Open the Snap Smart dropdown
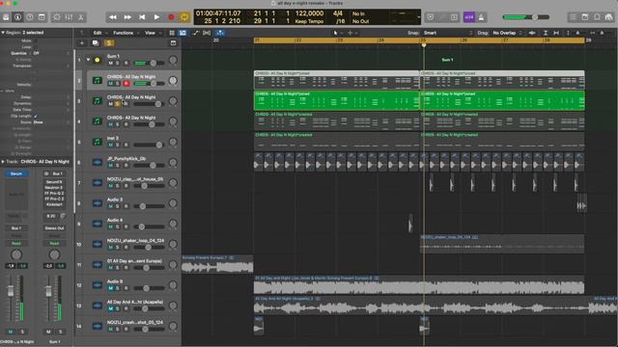Screen dimensions: 618x347 pyautogui.click(x=447, y=33)
